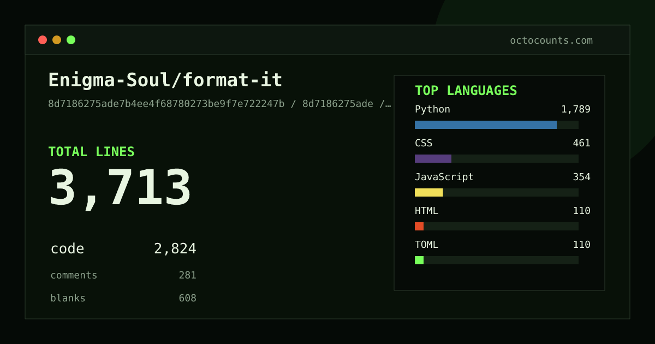
Task: Select the 608 blanks value
Action: pos(187,298)
